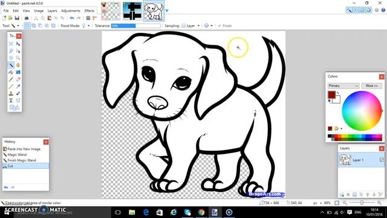Image resolution: width=387 pixels, height=218 pixels.
Task: Move the zoom slider in status bar
Action: 362,203
